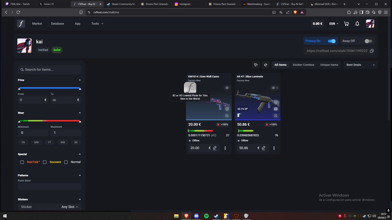Open the notifications bell
Viewport: 392px width, 220px height.
click(x=357, y=24)
